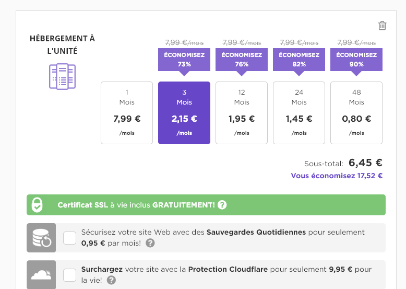Tick the Protection Cloudflare checkbox

tap(69, 275)
